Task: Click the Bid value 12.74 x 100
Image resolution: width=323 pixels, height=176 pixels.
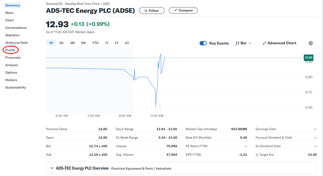Action: [98, 146]
